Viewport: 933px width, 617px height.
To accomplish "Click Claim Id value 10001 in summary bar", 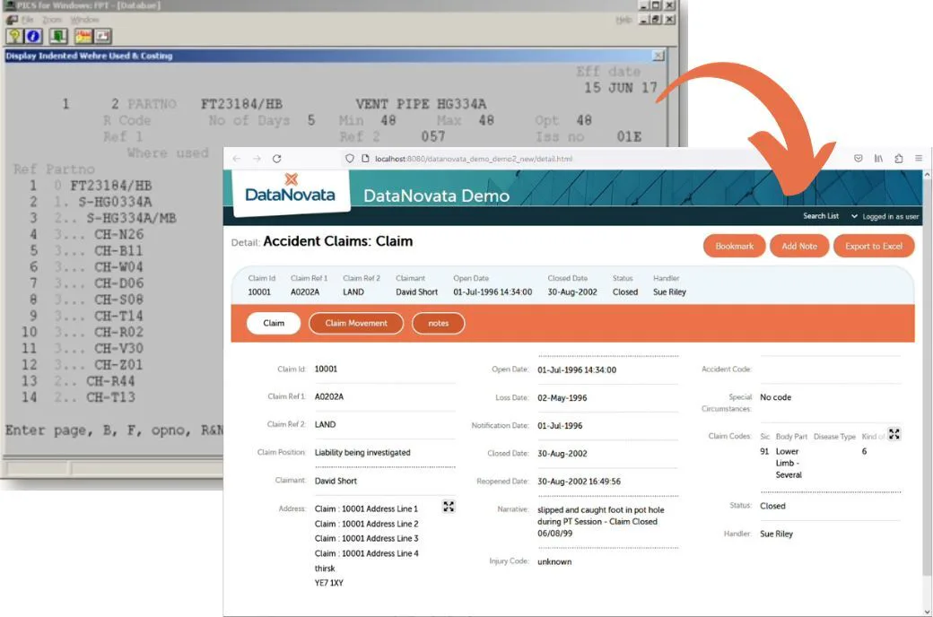I will [x=259, y=292].
